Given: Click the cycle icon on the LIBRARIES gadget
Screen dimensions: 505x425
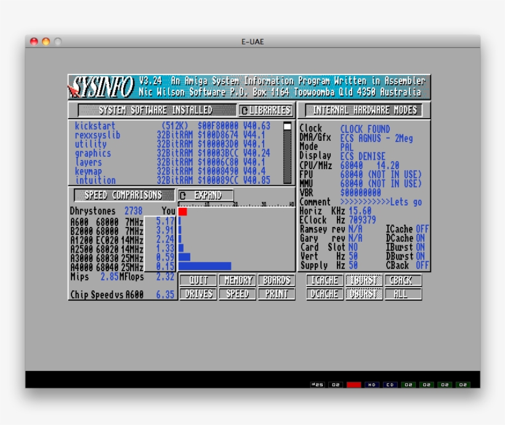Looking at the screenshot, I should point(244,110).
